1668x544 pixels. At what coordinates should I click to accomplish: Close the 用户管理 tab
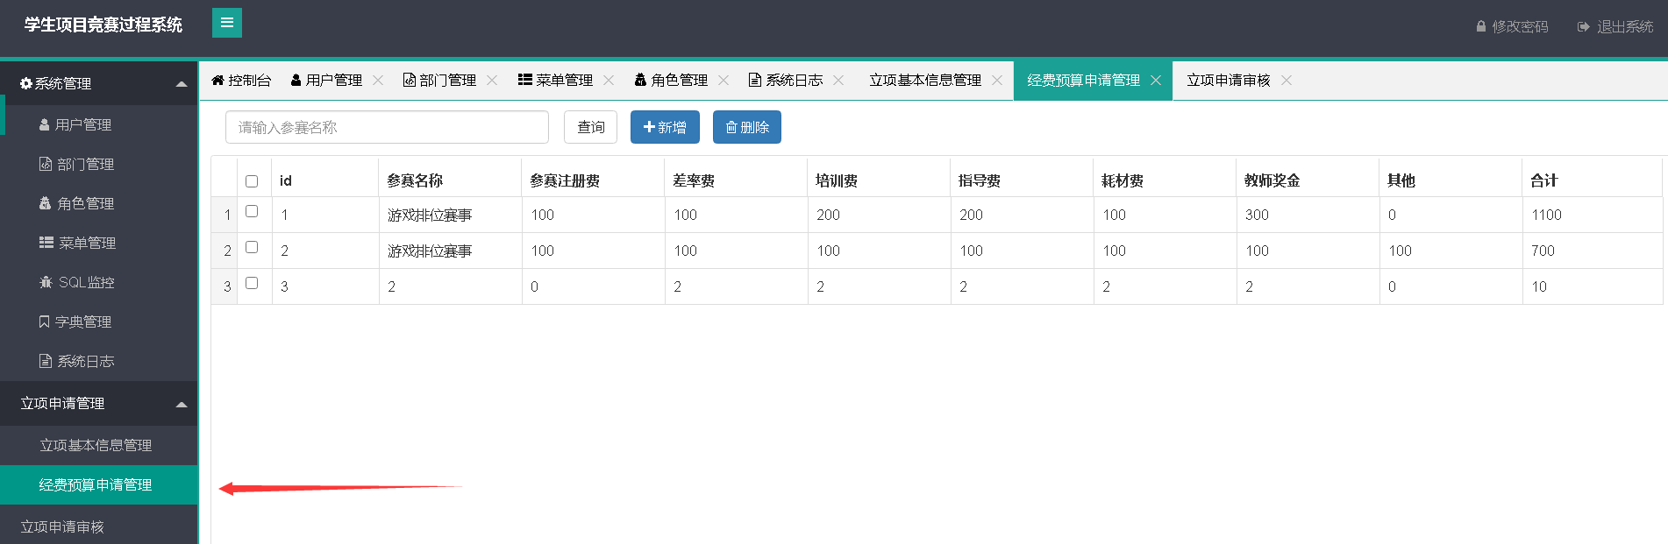click(x=378, y=80)
